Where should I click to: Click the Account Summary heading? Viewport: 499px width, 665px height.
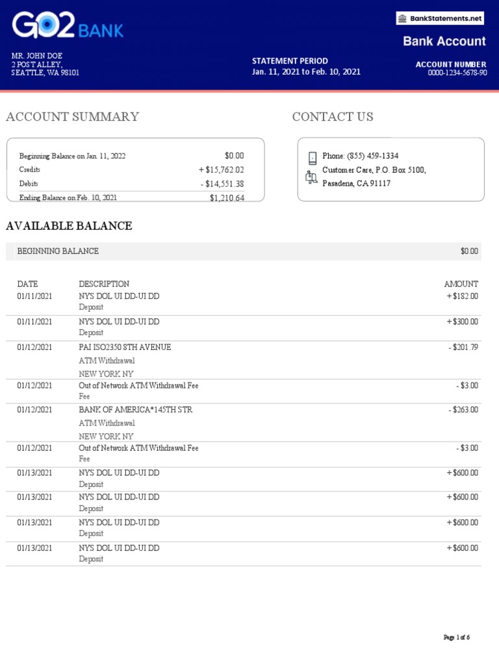[72, 117]
